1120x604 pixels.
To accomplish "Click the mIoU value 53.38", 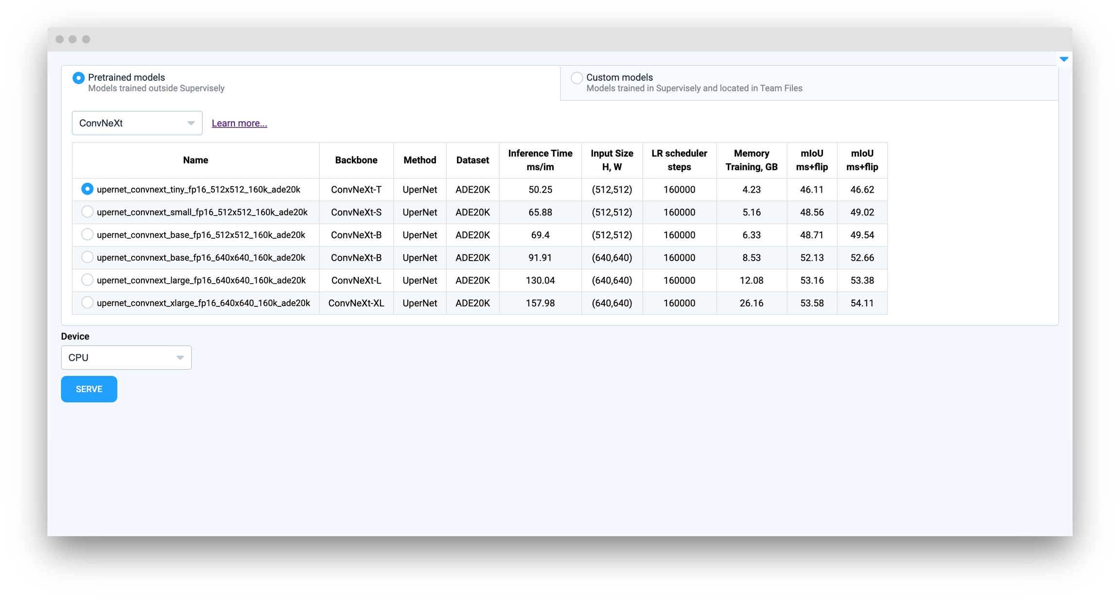I will coord(862,280).
